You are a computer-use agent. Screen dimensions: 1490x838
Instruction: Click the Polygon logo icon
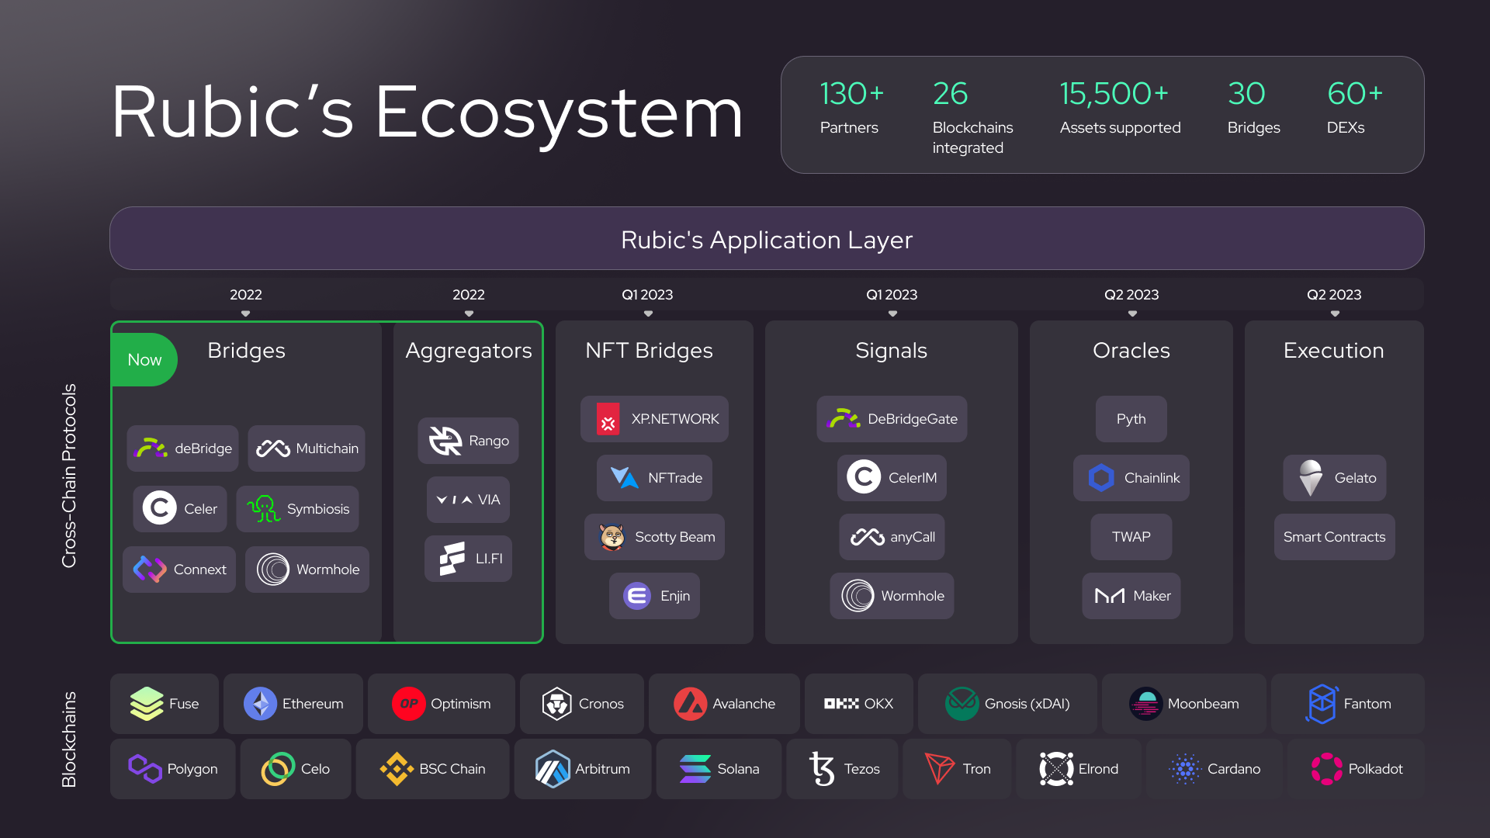(144, 769)
